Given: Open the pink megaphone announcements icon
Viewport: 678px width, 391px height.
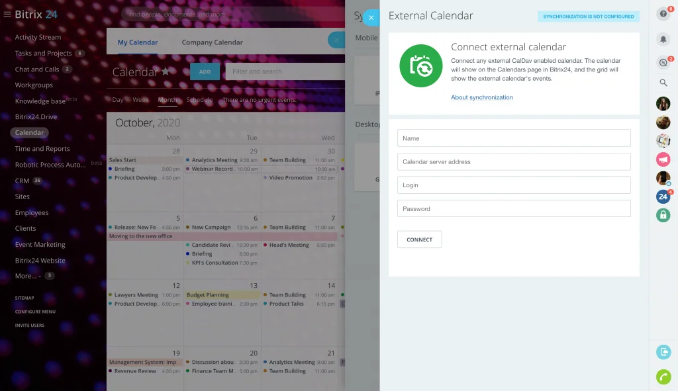Looking at the screenshot, I should click(663, 159).
